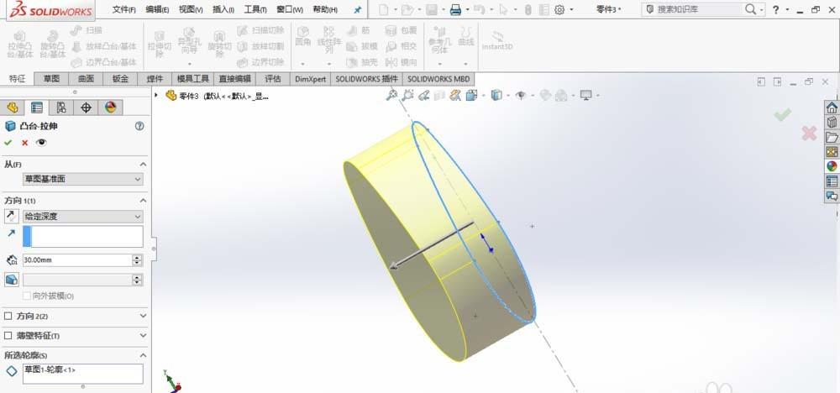Click the depth value spinner arrows

138,260
